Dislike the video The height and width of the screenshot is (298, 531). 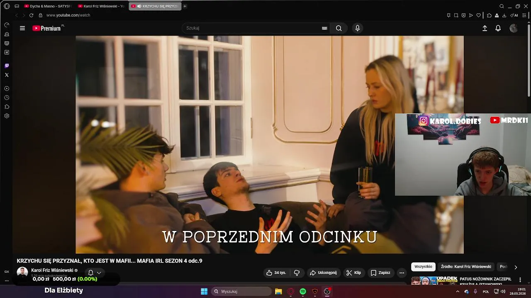[297, 273]
